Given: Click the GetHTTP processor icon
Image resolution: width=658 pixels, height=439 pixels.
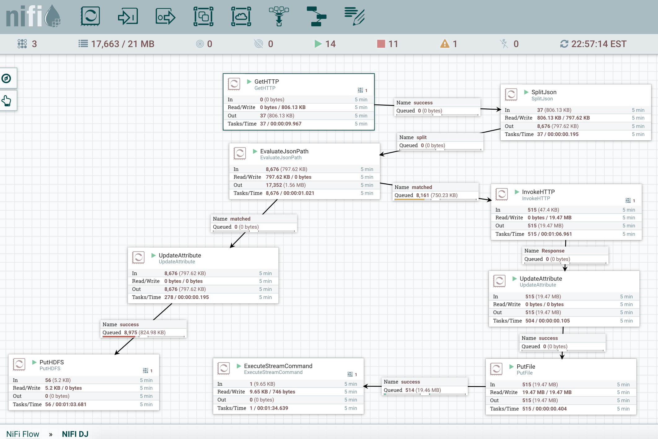Looking at the screenshot, I should point(234,84).
